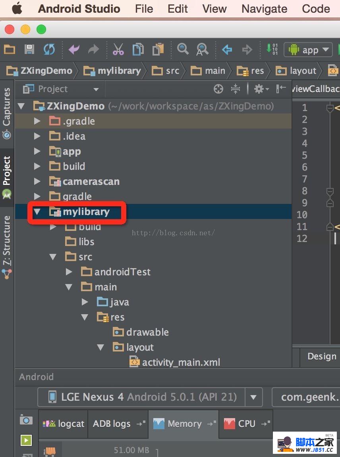Click the Screen Capture camera icon

[x=26, y=420]
